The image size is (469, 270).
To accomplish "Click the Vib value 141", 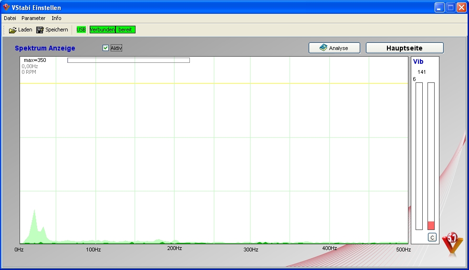I will pos(421,72).
